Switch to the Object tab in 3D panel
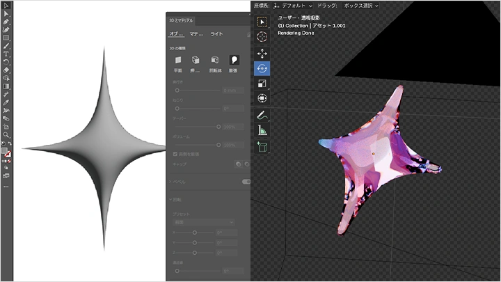This screenshot has height=282, width=501. pos(176,34)
